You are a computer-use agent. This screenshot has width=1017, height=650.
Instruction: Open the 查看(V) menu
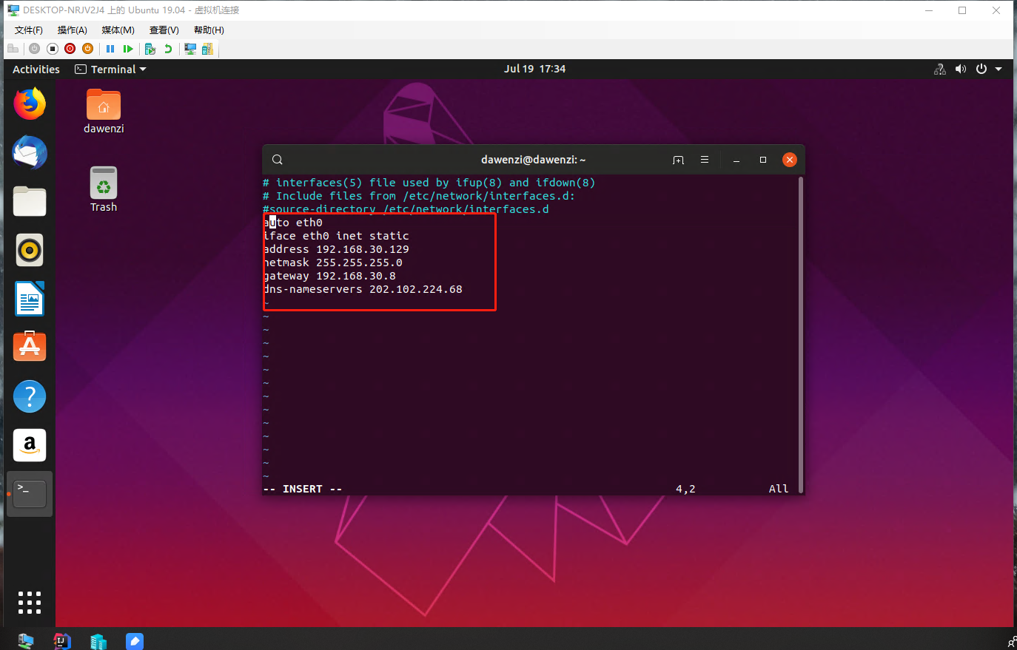164,30
